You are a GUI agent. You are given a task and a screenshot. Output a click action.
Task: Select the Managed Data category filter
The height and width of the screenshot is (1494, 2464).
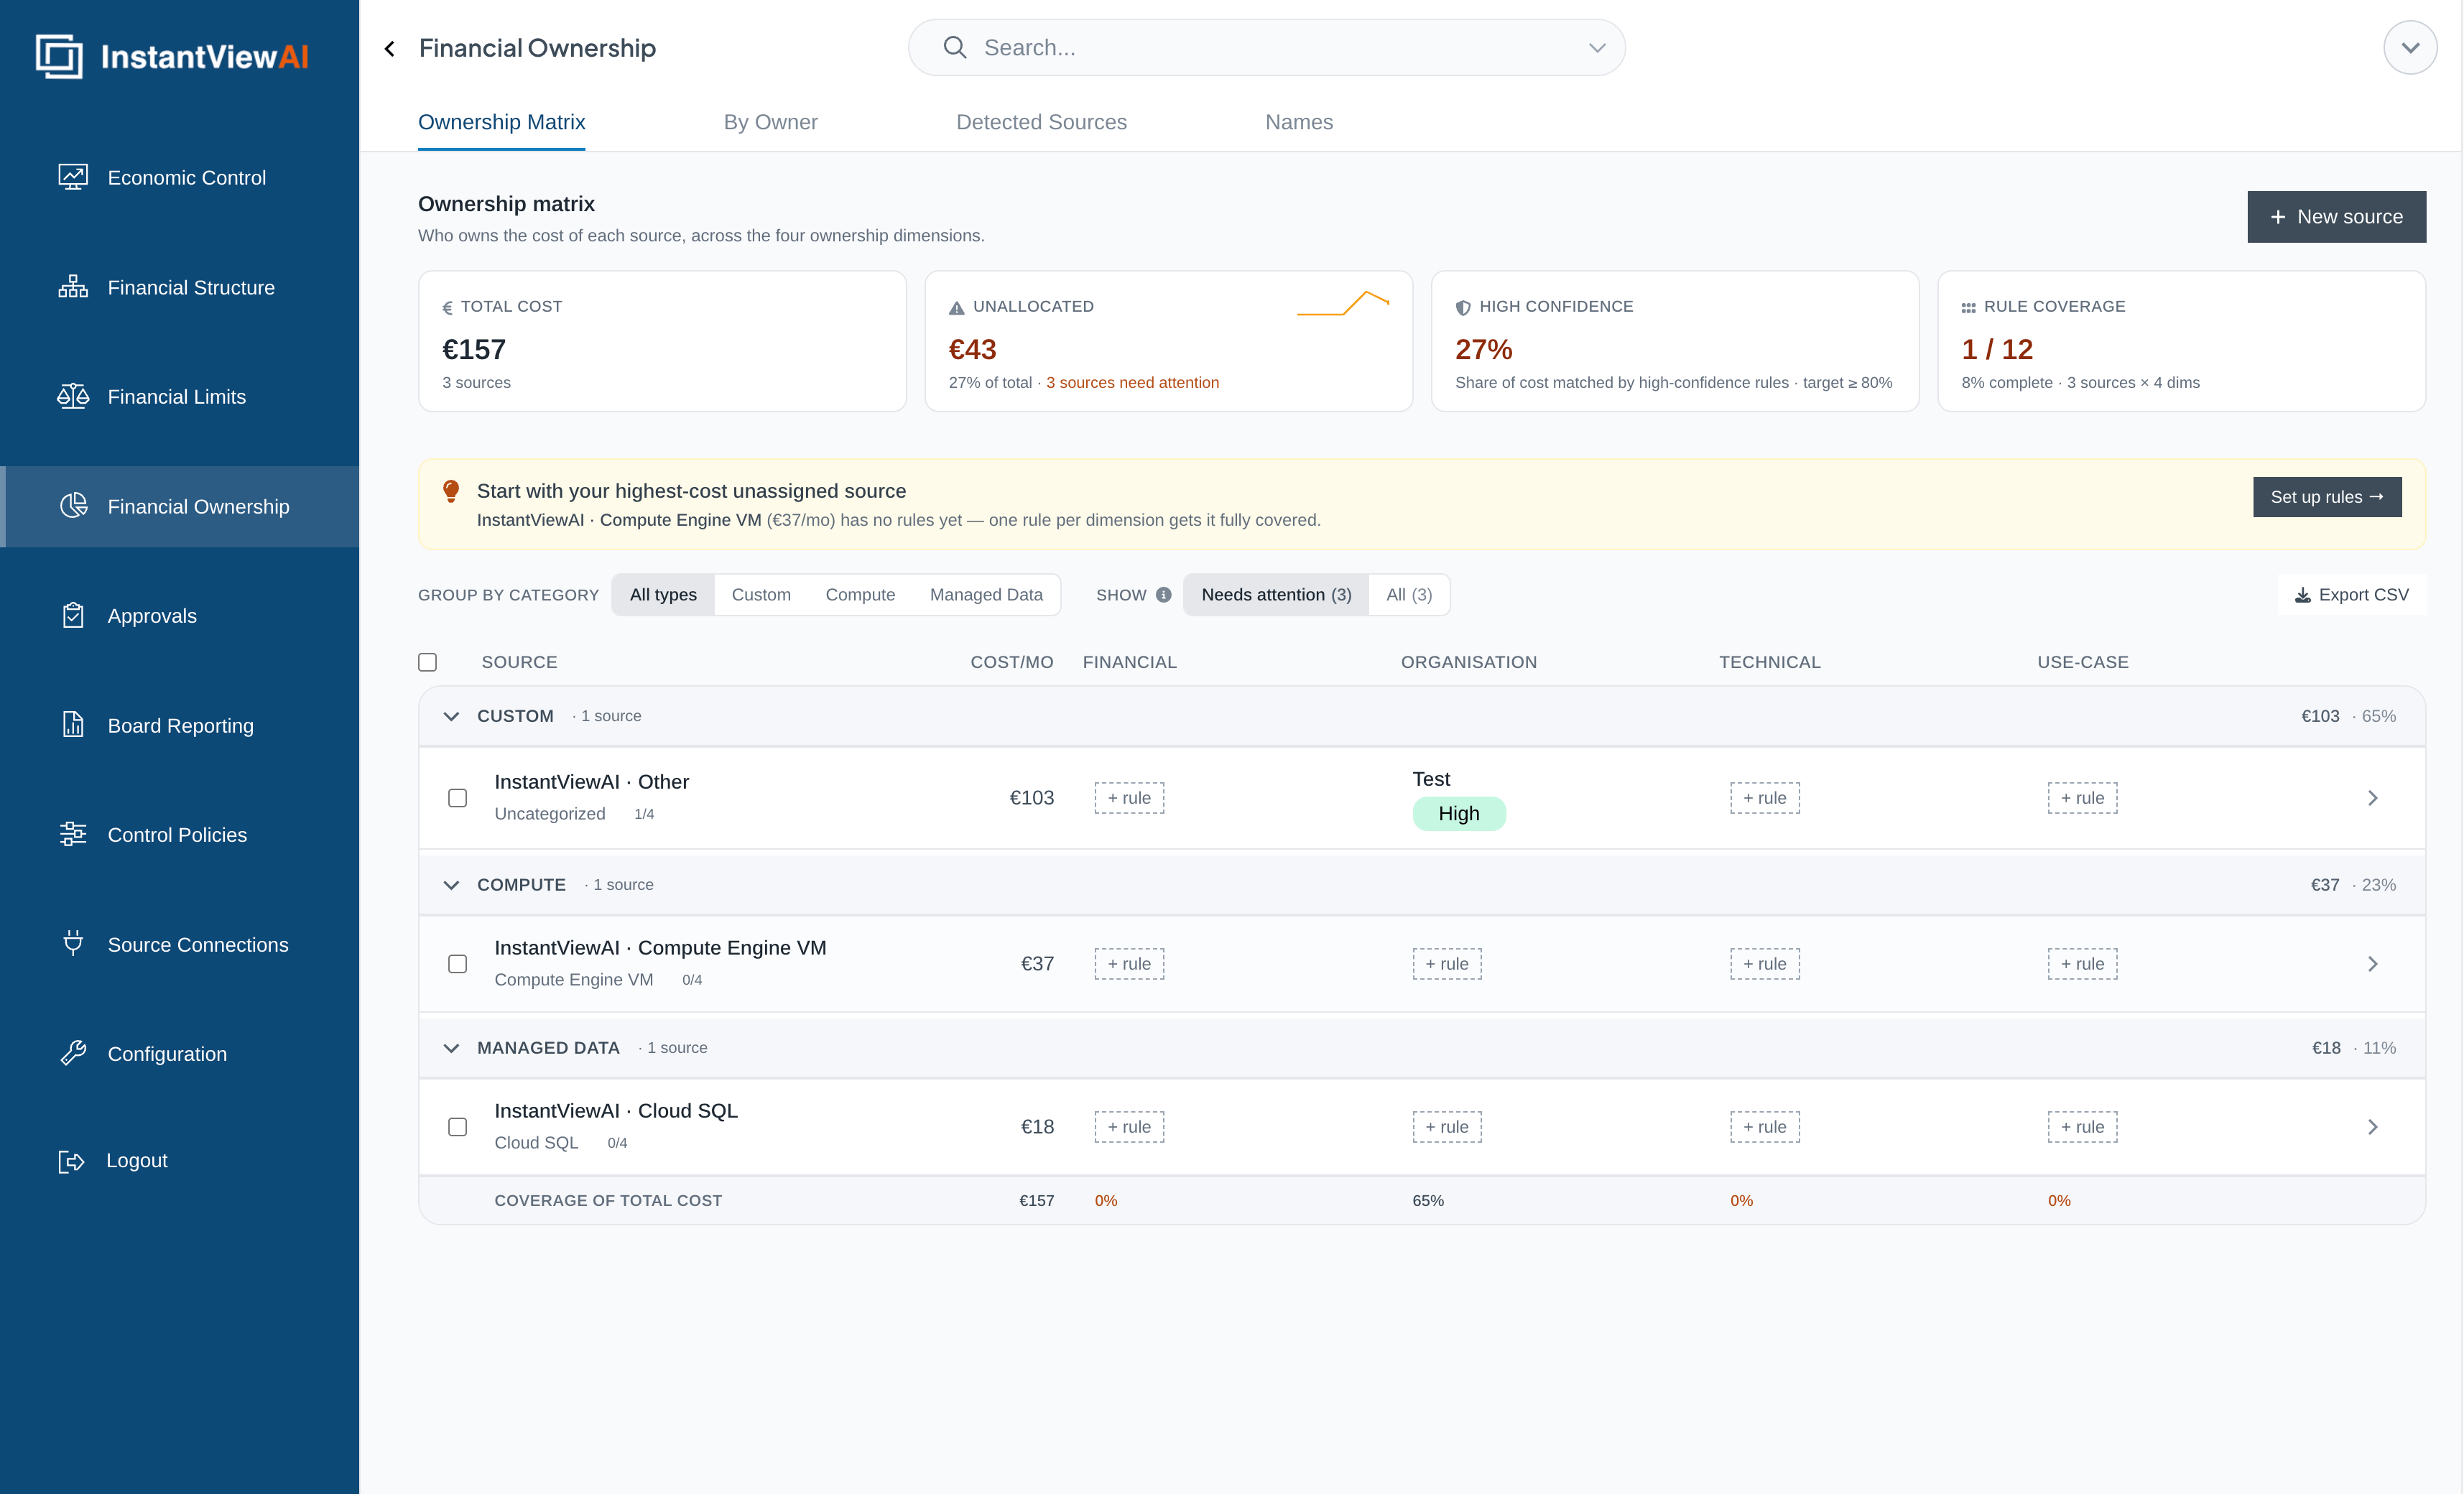[x=986, y=595]
